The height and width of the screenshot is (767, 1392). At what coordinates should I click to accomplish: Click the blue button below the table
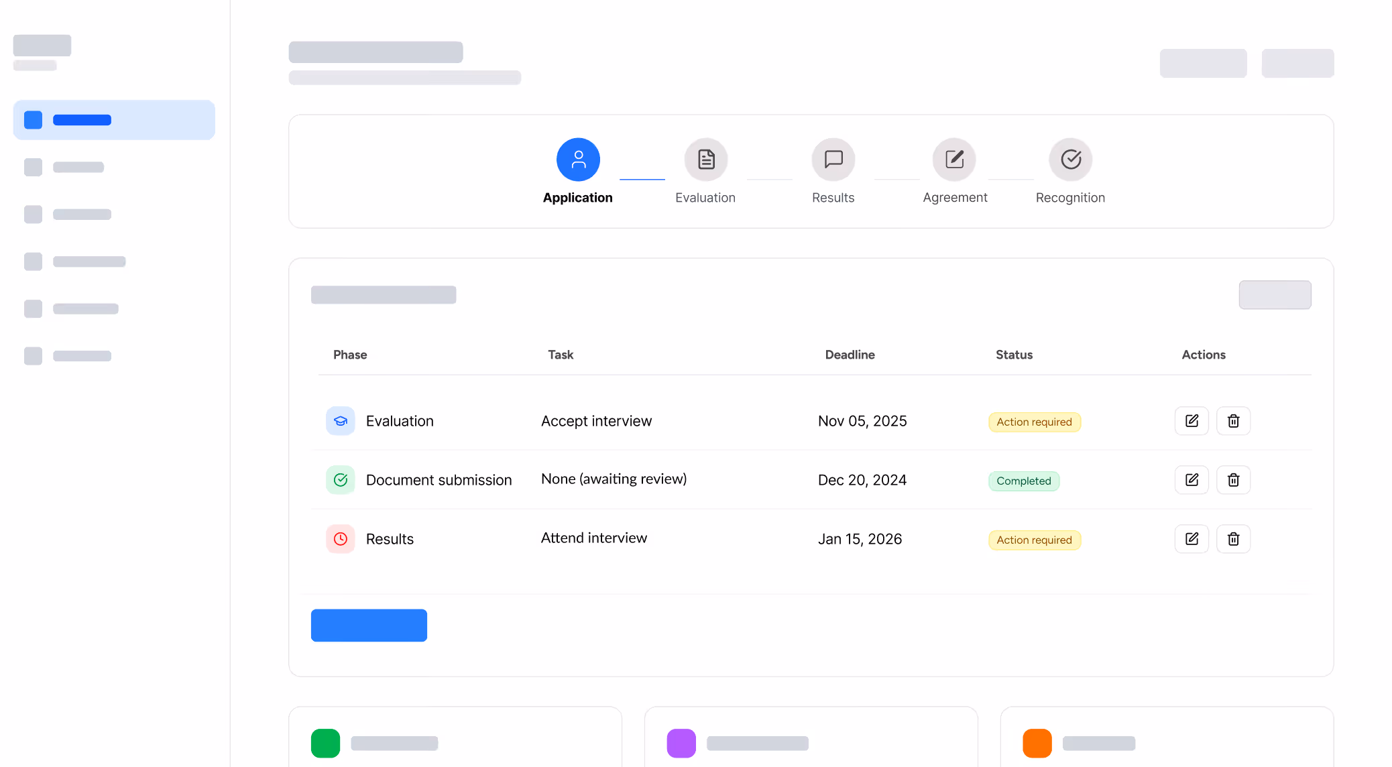(x=369, y=626)
